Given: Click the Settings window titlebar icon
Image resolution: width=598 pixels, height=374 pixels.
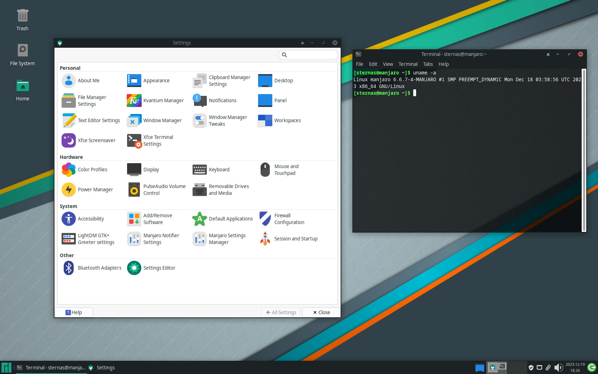Looking at the screenshot, I should (x=60, y=43).
